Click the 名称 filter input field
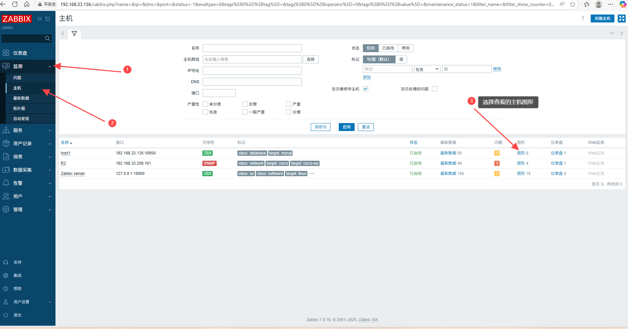The image size is (628, 329). 252,48
